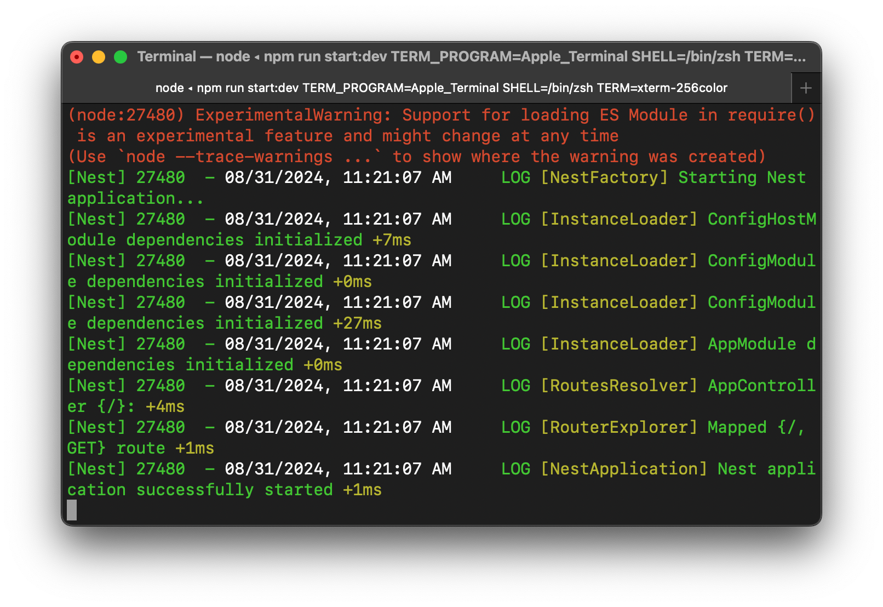Click the terminal cursor block
Screen dimensions: 883x607
pyautogui.click(x=72, y=509)
